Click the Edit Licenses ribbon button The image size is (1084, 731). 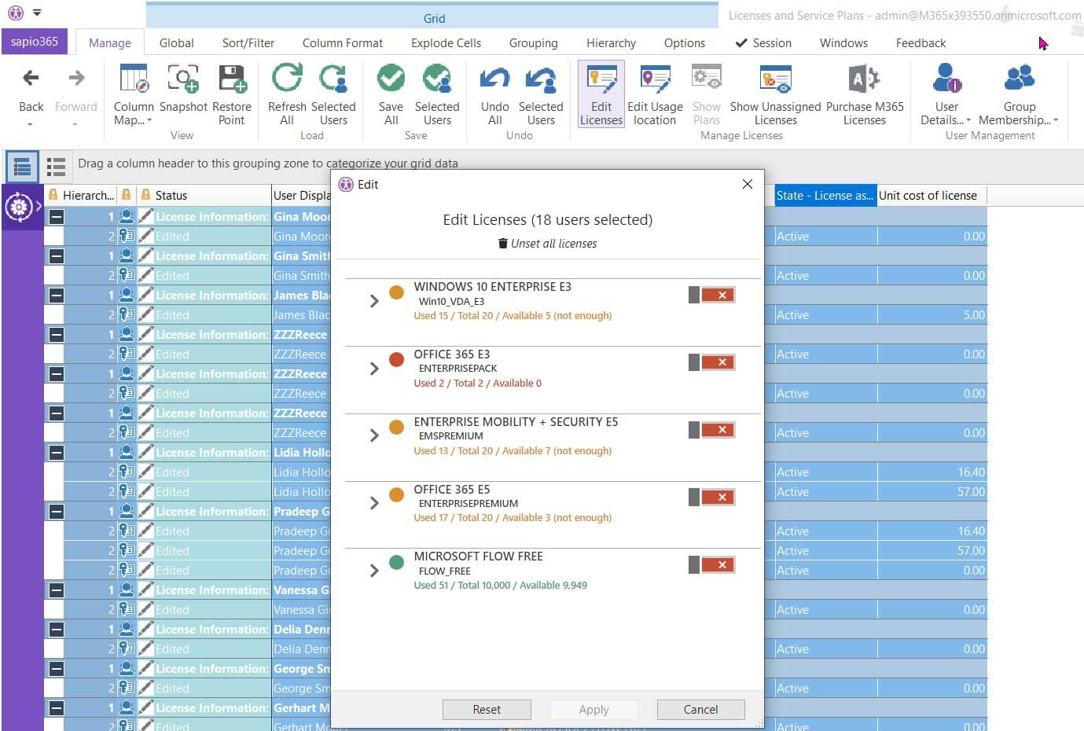pyautogui.click(x=601, y=95)
